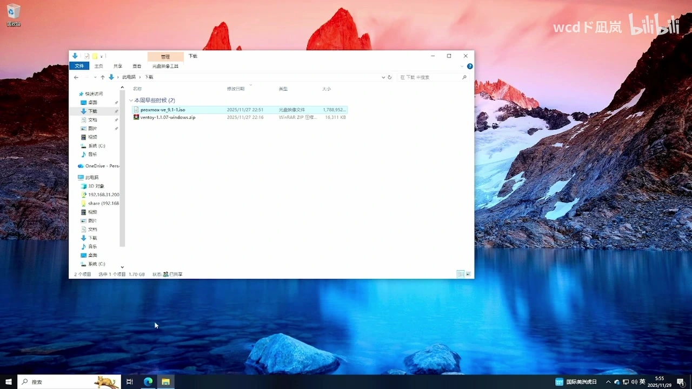This screenshot has height=389, width=692.
Task: Sort files by the 大小 column
Action: point(327,89)
